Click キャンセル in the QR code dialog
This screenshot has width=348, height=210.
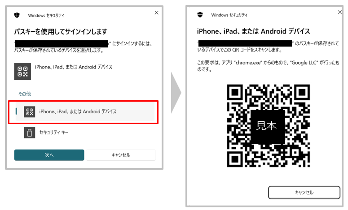[x=304, y=192]
